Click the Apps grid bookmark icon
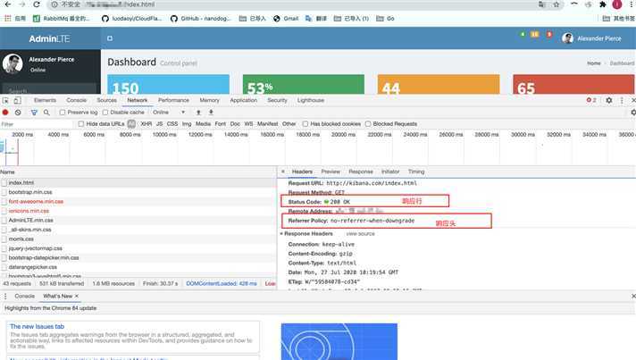 tap(7, 18)
